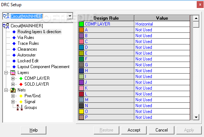Open Layout Component Placement rules

43,67
